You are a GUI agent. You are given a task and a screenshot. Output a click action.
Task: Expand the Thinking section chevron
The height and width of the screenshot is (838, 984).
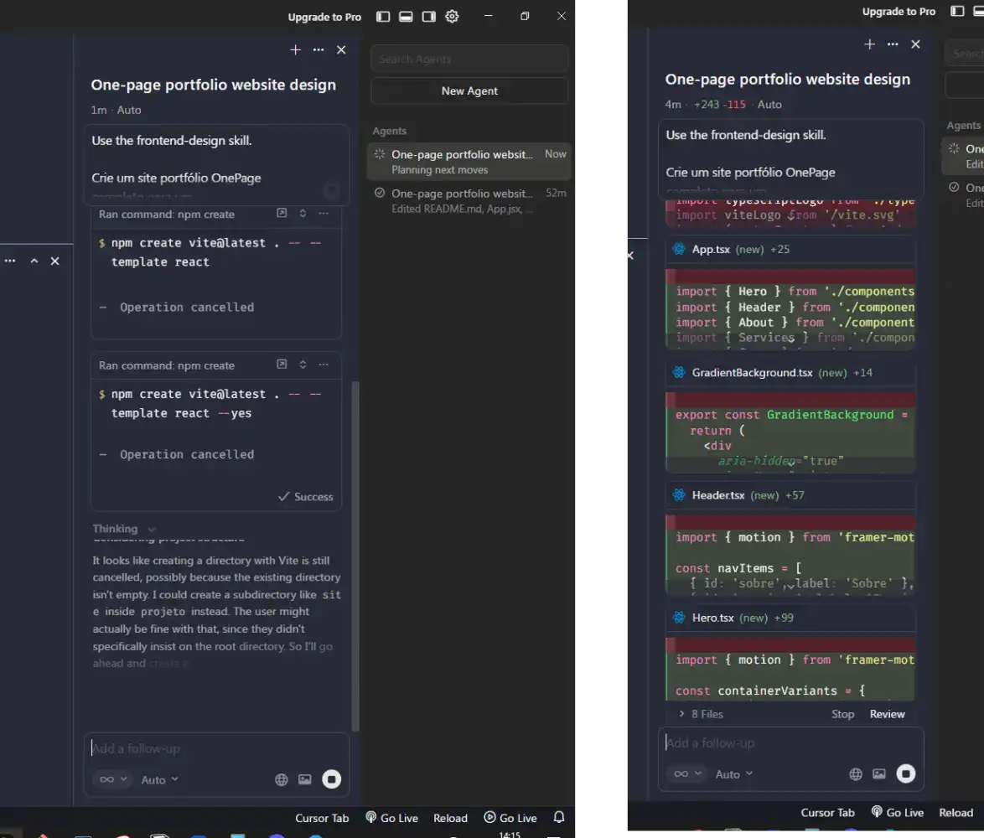click(152, 529)
